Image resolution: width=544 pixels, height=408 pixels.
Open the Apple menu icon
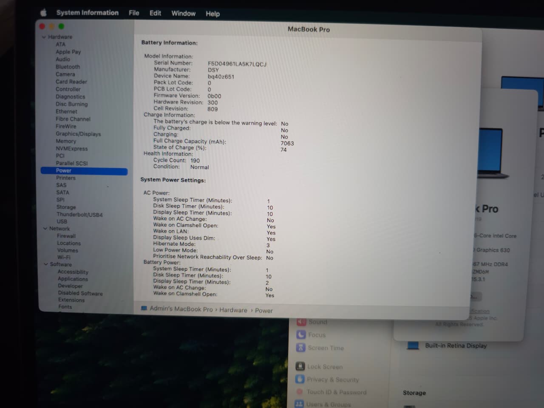(x=43, y=13)
